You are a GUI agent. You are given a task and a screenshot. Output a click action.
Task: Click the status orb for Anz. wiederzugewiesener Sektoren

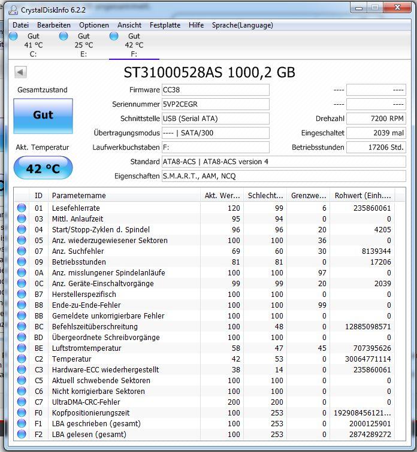(22, 240)
